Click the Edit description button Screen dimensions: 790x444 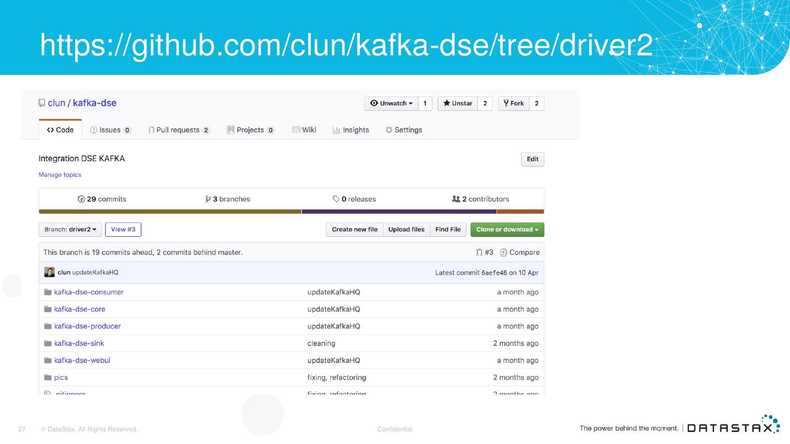(x=533, y=160)
